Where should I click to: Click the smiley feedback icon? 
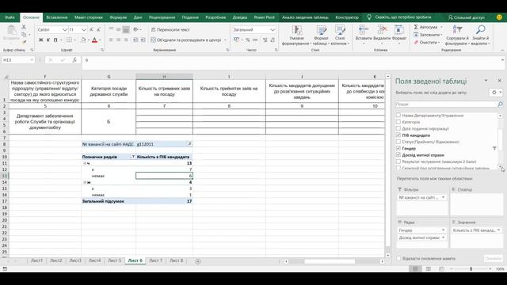coord(499,17)
